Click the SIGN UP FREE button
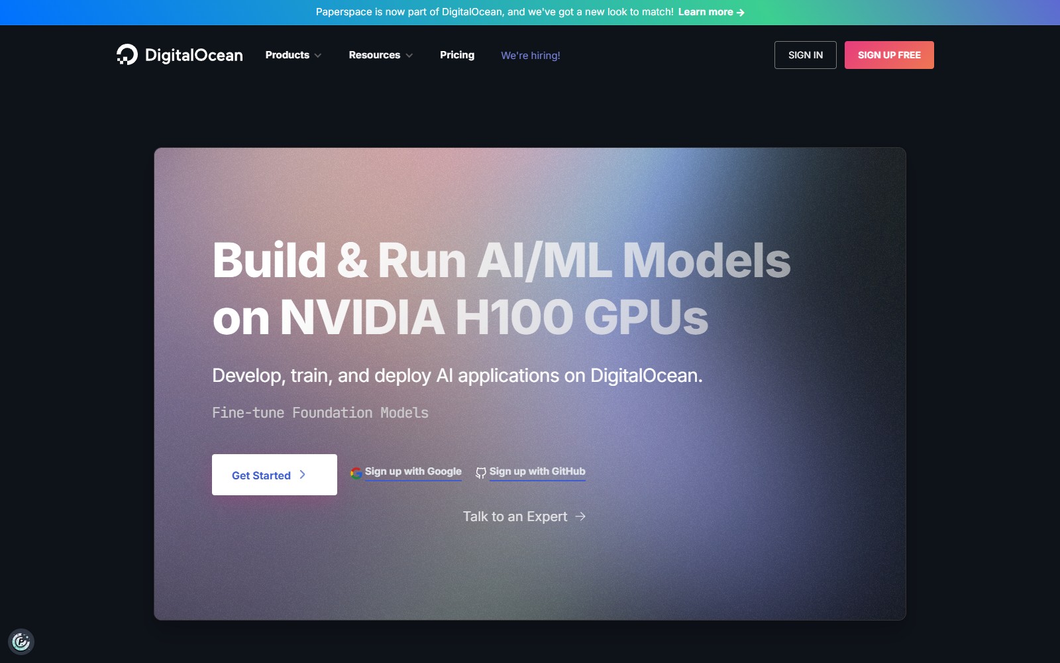The height and width of the screenshot is (663, 1060). (x=889, y=55)
